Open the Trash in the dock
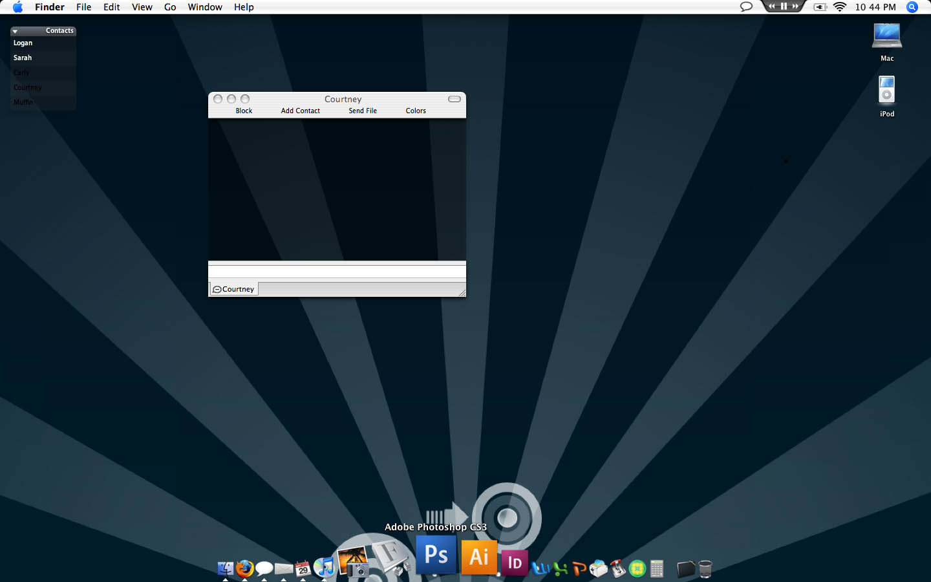This screenshot has height=582, width=931. click(x=705, y=568)
